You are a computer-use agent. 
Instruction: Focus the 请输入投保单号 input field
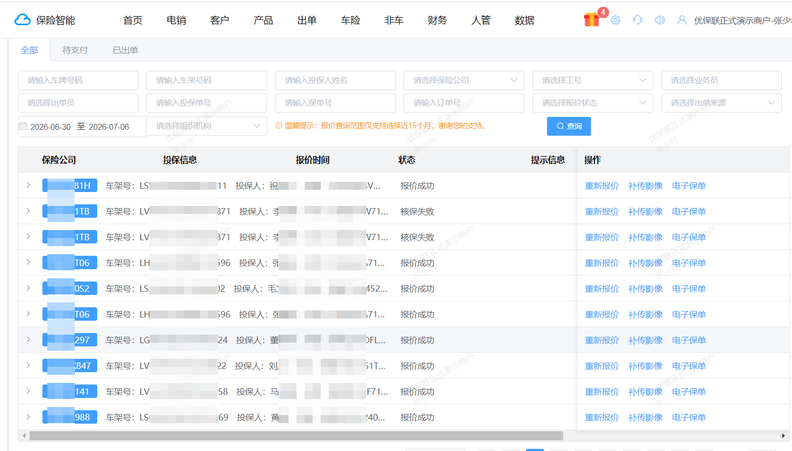pos(206,103)
